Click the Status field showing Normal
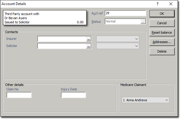 coord(123,22)
